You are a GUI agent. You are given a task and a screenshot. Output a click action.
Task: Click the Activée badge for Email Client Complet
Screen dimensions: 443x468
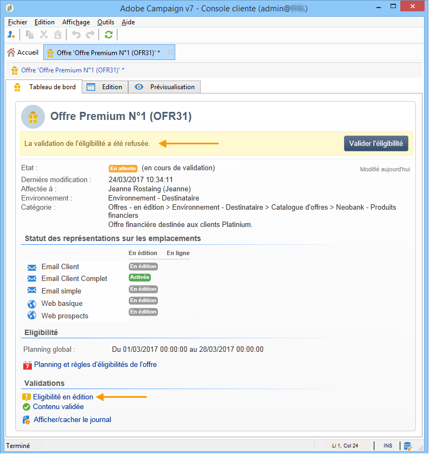point(140,277)
